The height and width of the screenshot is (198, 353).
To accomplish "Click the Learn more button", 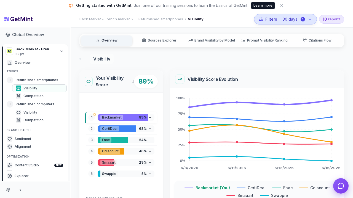I will 263,5.
